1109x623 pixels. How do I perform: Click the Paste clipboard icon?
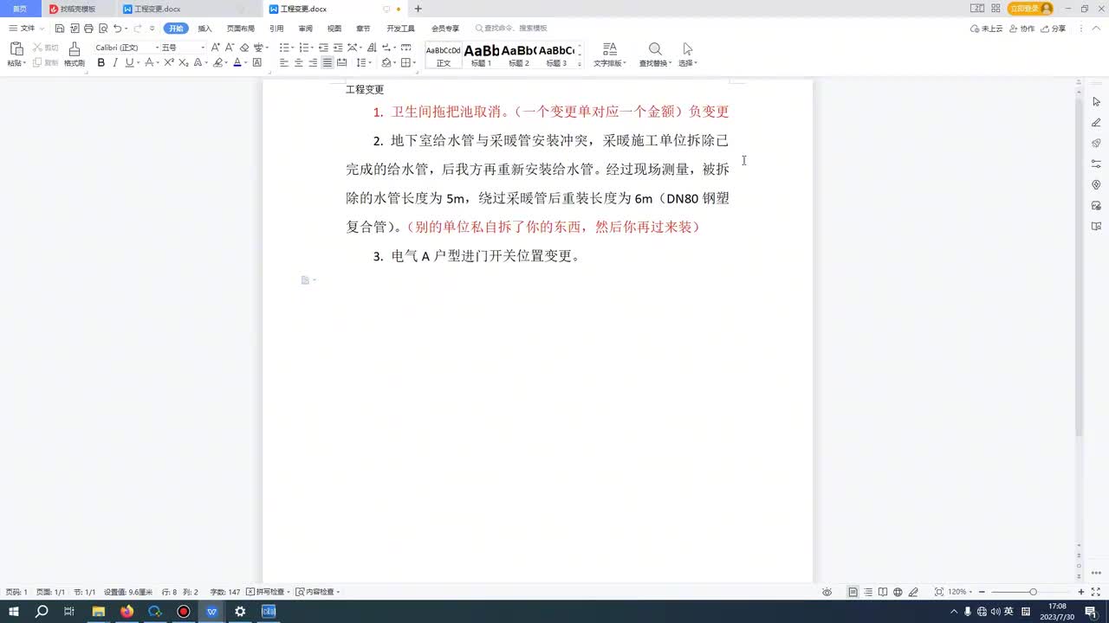16,49
